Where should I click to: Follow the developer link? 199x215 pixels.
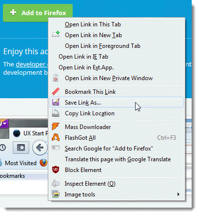[31, 64]
